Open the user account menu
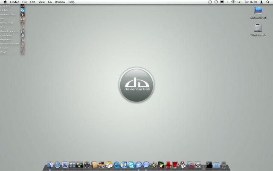The height and width of the screenshot is (171, 273). pos(261,2)
